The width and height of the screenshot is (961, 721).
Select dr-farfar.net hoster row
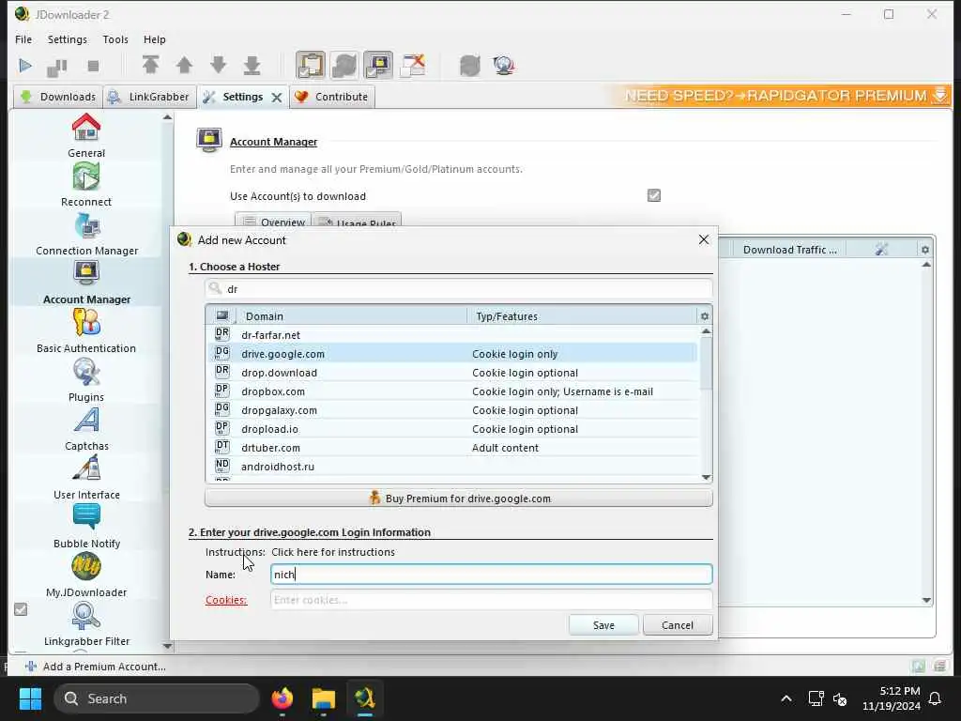[x=452, y=335]
